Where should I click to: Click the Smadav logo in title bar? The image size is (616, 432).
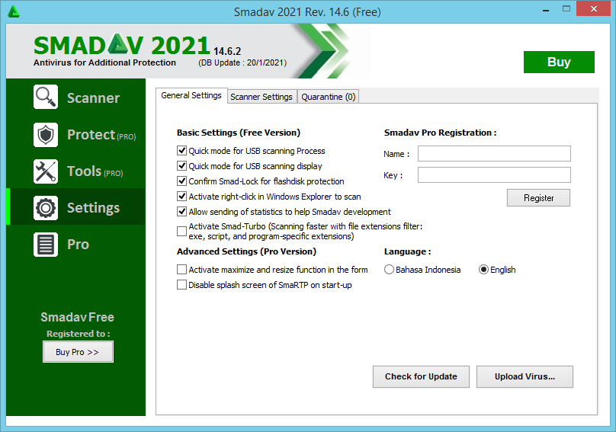tap(14, 11)
